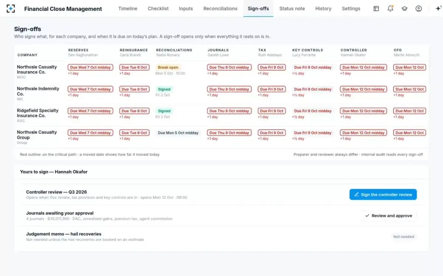The width and height of the screenshot is (443, 276).
Task: Click Ridgefield Specialty controller due chip
Action: 364,111
